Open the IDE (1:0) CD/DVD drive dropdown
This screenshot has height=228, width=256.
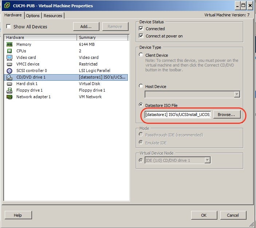tap(207, 160)
